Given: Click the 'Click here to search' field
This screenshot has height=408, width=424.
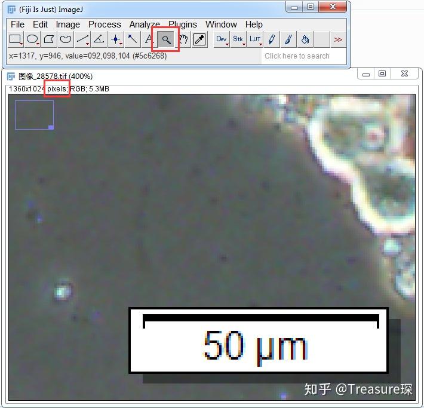Looking at the screenshot, I should coord(303,56).
